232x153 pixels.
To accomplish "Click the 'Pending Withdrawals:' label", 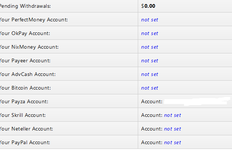I will (25, 6).
